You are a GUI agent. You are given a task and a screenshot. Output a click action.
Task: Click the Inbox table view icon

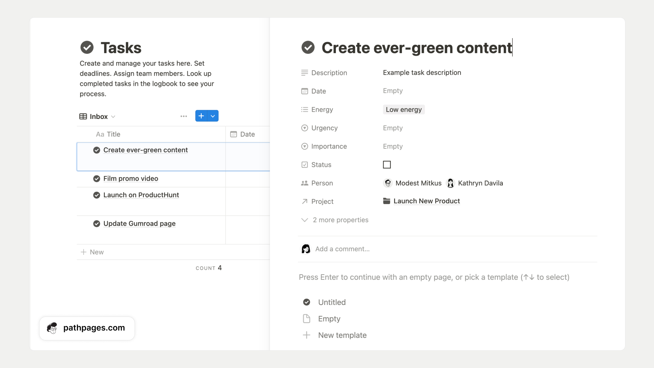pos(83,116)
